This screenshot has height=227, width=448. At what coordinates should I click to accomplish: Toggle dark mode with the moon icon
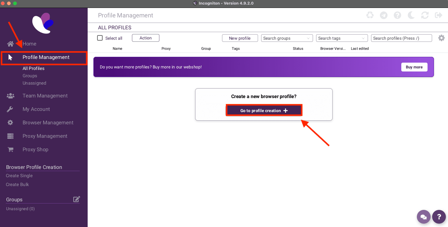click(411, 15)
